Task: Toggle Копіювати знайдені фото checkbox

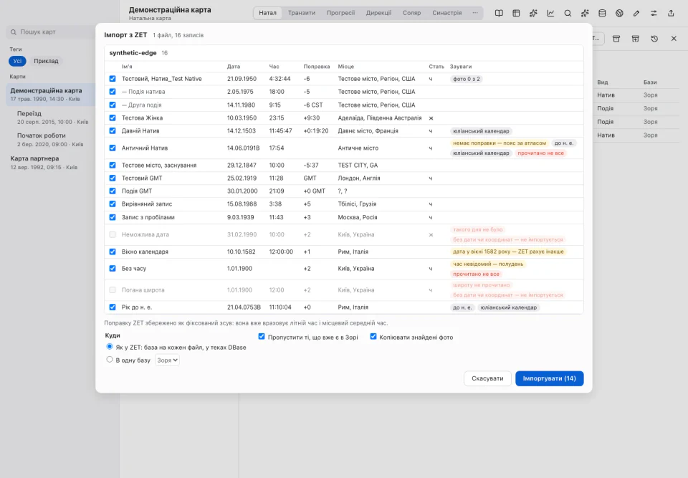Action: coord(373,337)
